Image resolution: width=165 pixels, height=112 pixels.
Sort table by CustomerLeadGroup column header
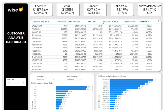[41, 22]
